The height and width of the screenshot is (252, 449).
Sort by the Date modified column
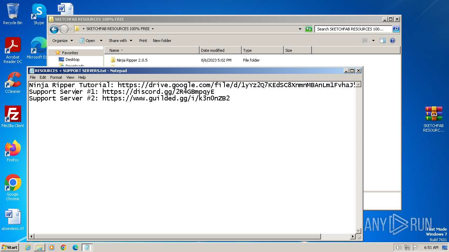220,50
